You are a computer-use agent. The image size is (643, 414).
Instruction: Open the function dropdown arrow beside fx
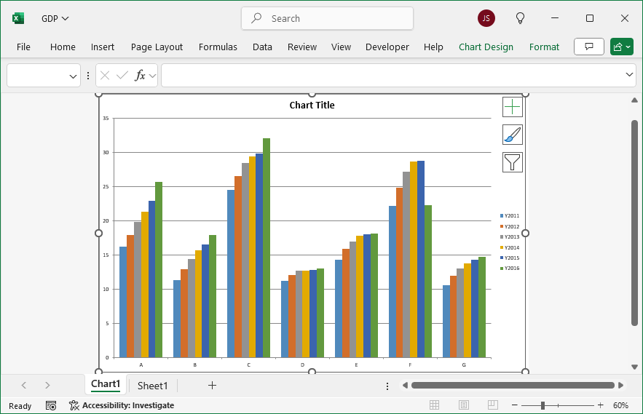[152, 76]
